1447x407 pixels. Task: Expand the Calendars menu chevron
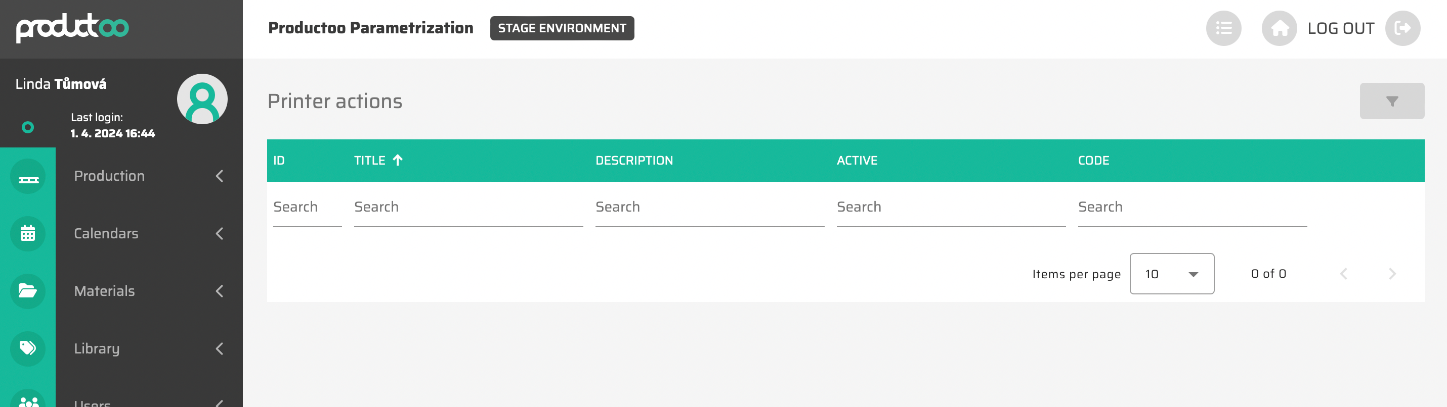[220, 234]
